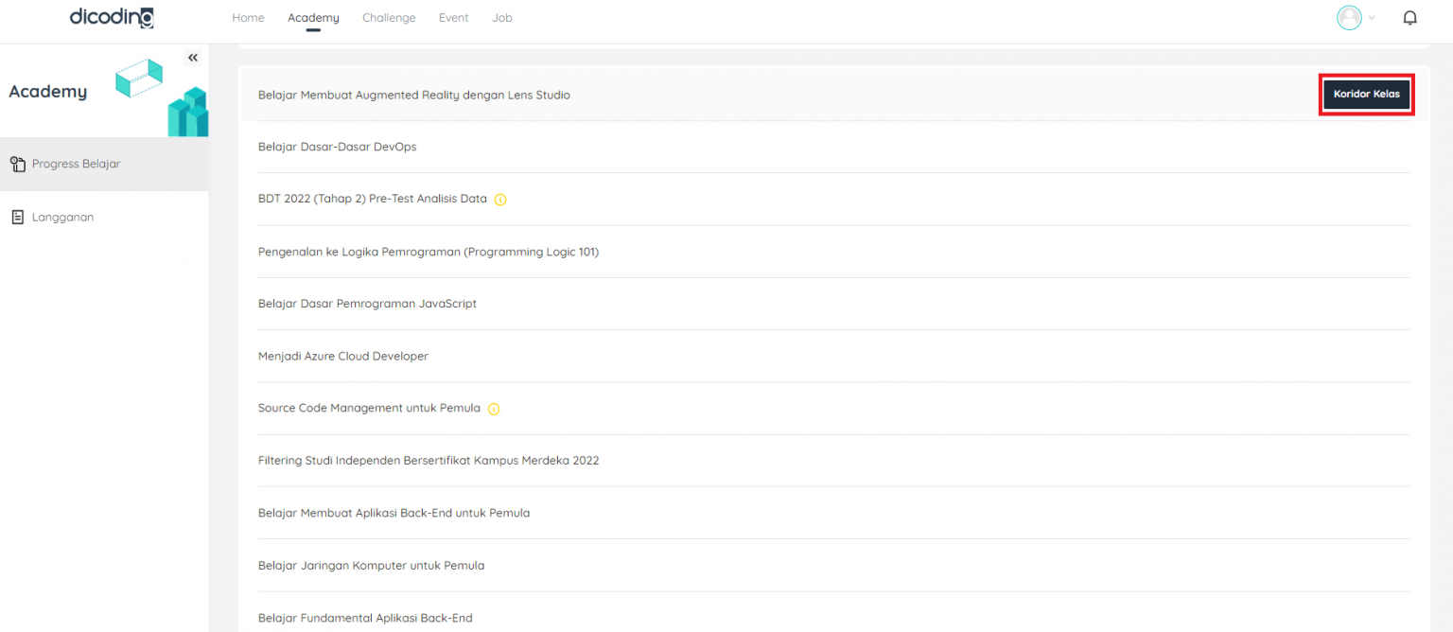Viewport: 1453px width, 632px height.
Task: Expand the profile dropdown arrow
Action: coord(1372,18)
